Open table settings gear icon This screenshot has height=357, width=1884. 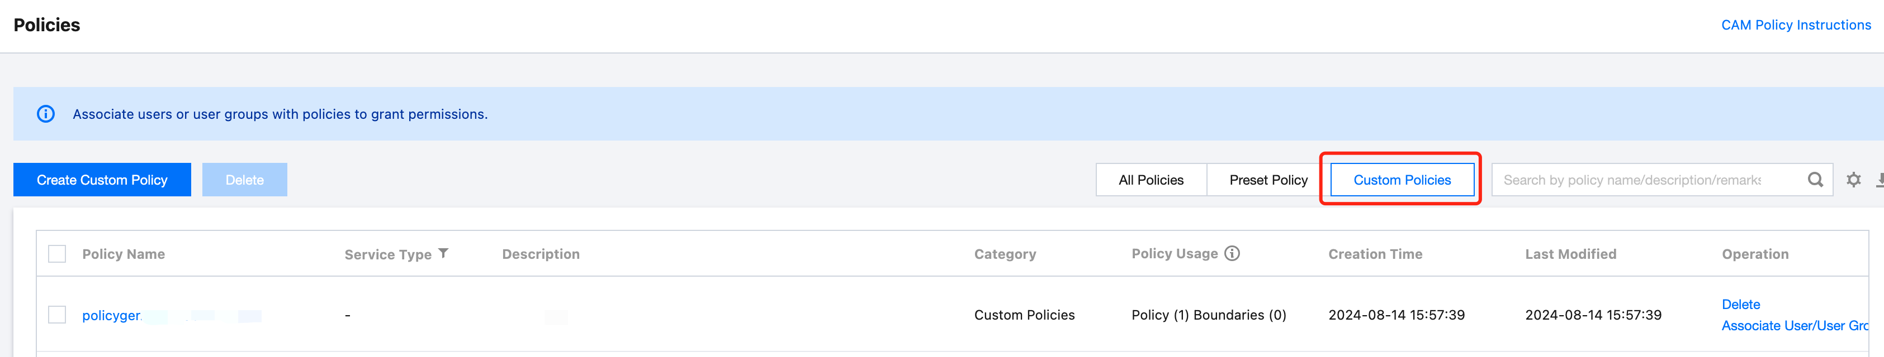pos(1853,180)
